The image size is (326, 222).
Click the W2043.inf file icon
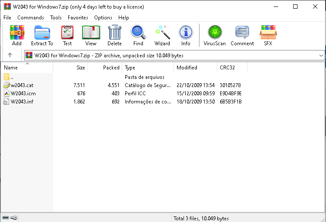click(6, 102)
